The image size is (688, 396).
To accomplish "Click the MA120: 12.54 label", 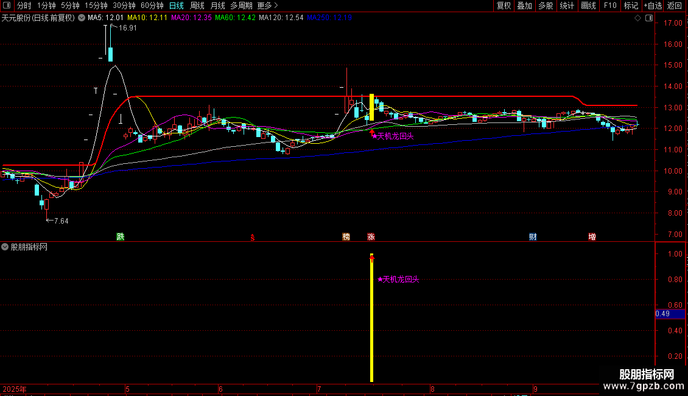I will (281, 18).
